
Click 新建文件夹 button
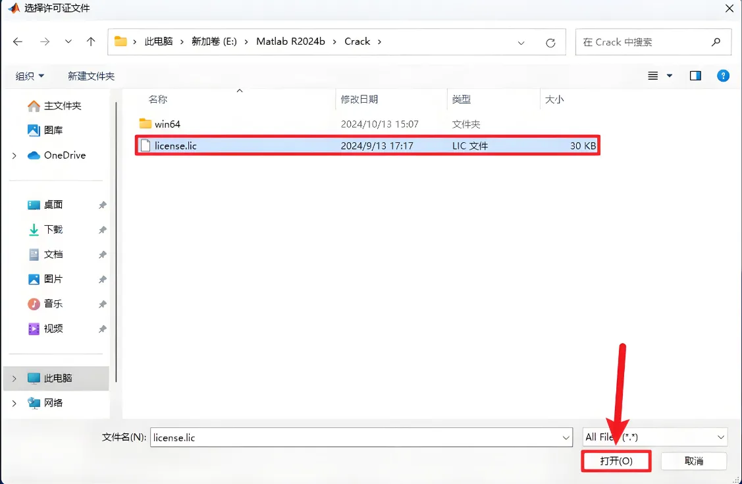pos(91,76)
